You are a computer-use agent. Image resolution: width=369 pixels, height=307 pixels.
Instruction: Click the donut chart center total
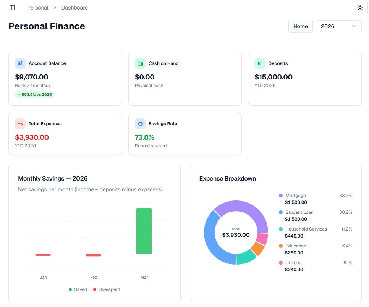[x=235, y=232]
